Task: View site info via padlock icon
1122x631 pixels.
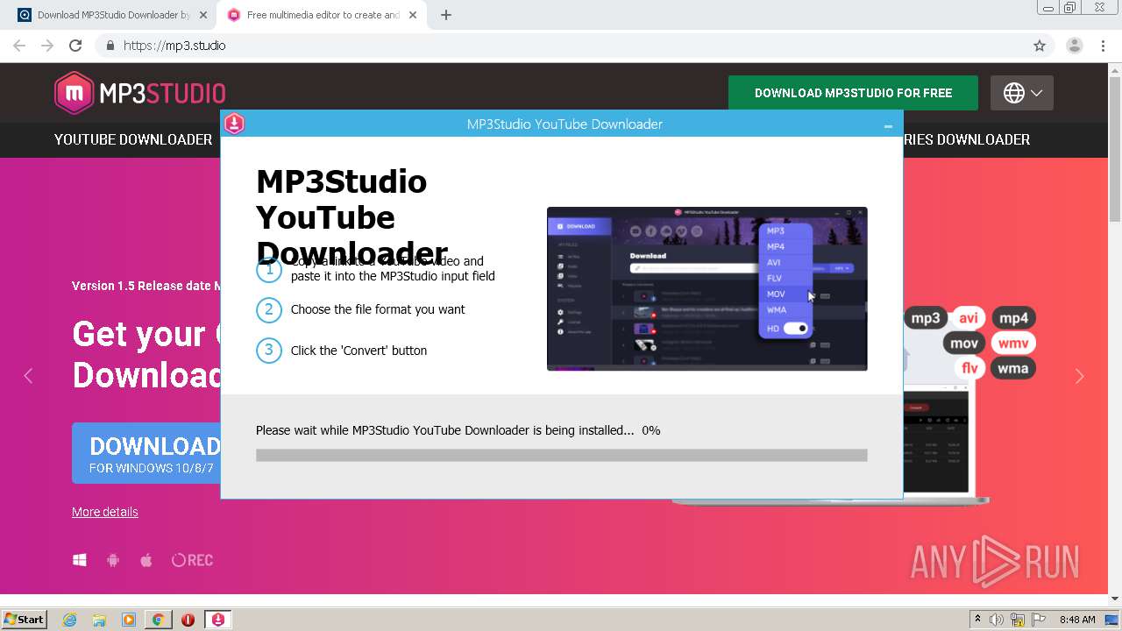Action: 110,46
